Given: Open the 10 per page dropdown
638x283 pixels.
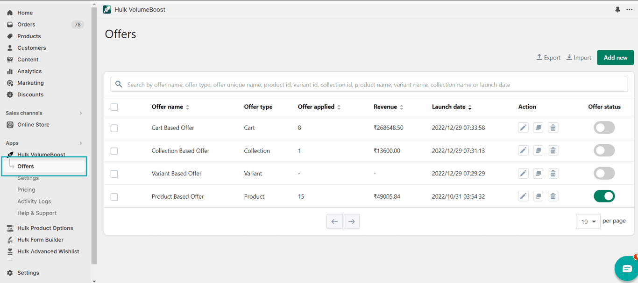Looking at the screenshot, I should [x=588, y=222].
